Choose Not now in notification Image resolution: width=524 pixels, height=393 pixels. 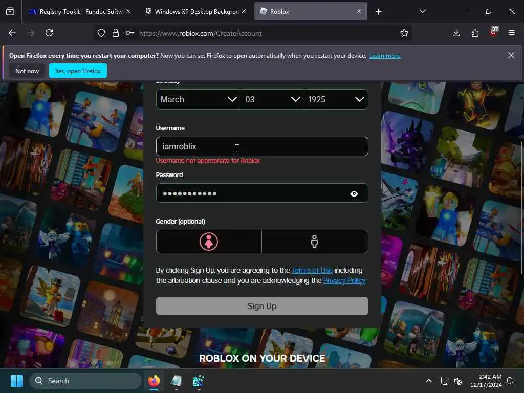tap(27, 71)
